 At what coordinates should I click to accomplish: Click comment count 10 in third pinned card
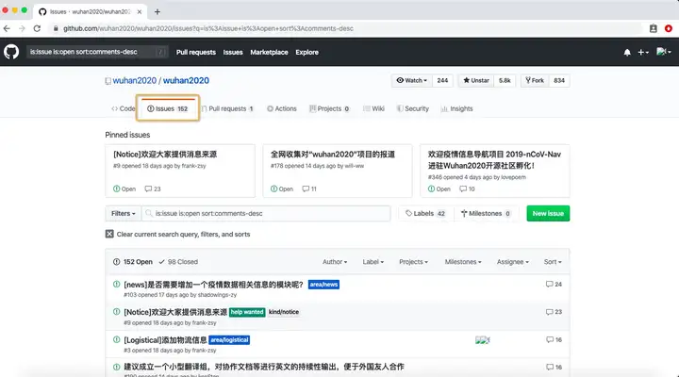click(467, 189)
